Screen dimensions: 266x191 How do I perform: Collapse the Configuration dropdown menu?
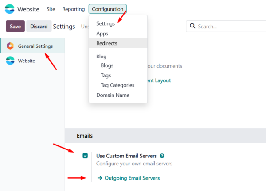point(108,9)
